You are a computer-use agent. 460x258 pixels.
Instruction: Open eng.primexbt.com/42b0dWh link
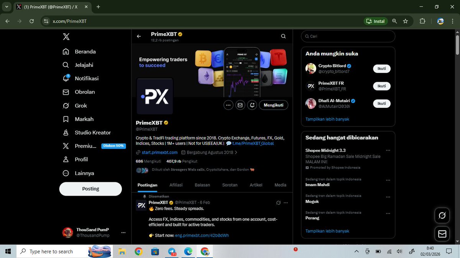(x=202, y=235)
